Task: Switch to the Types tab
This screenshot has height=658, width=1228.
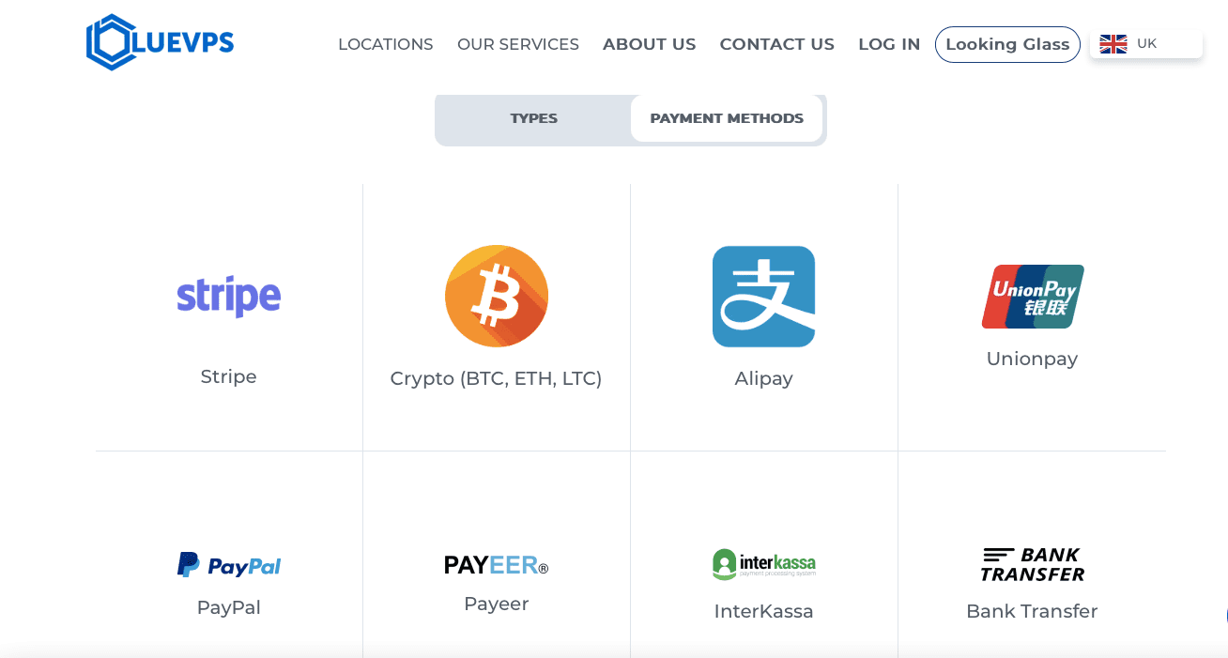Action: pos(534,118)
